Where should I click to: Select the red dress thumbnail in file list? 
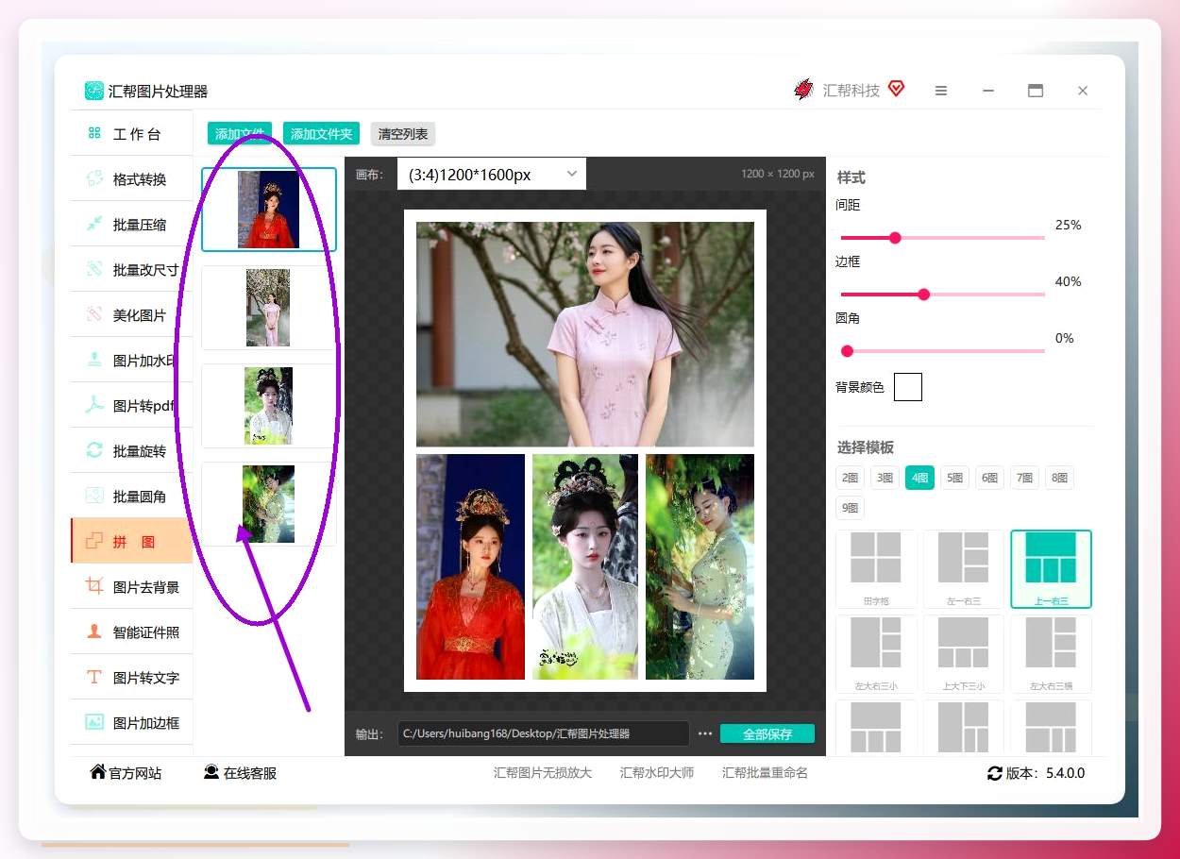click(269, 210)
